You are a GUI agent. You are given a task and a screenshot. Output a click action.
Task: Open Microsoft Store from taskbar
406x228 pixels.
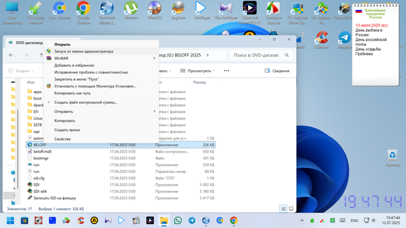[24, 220]
